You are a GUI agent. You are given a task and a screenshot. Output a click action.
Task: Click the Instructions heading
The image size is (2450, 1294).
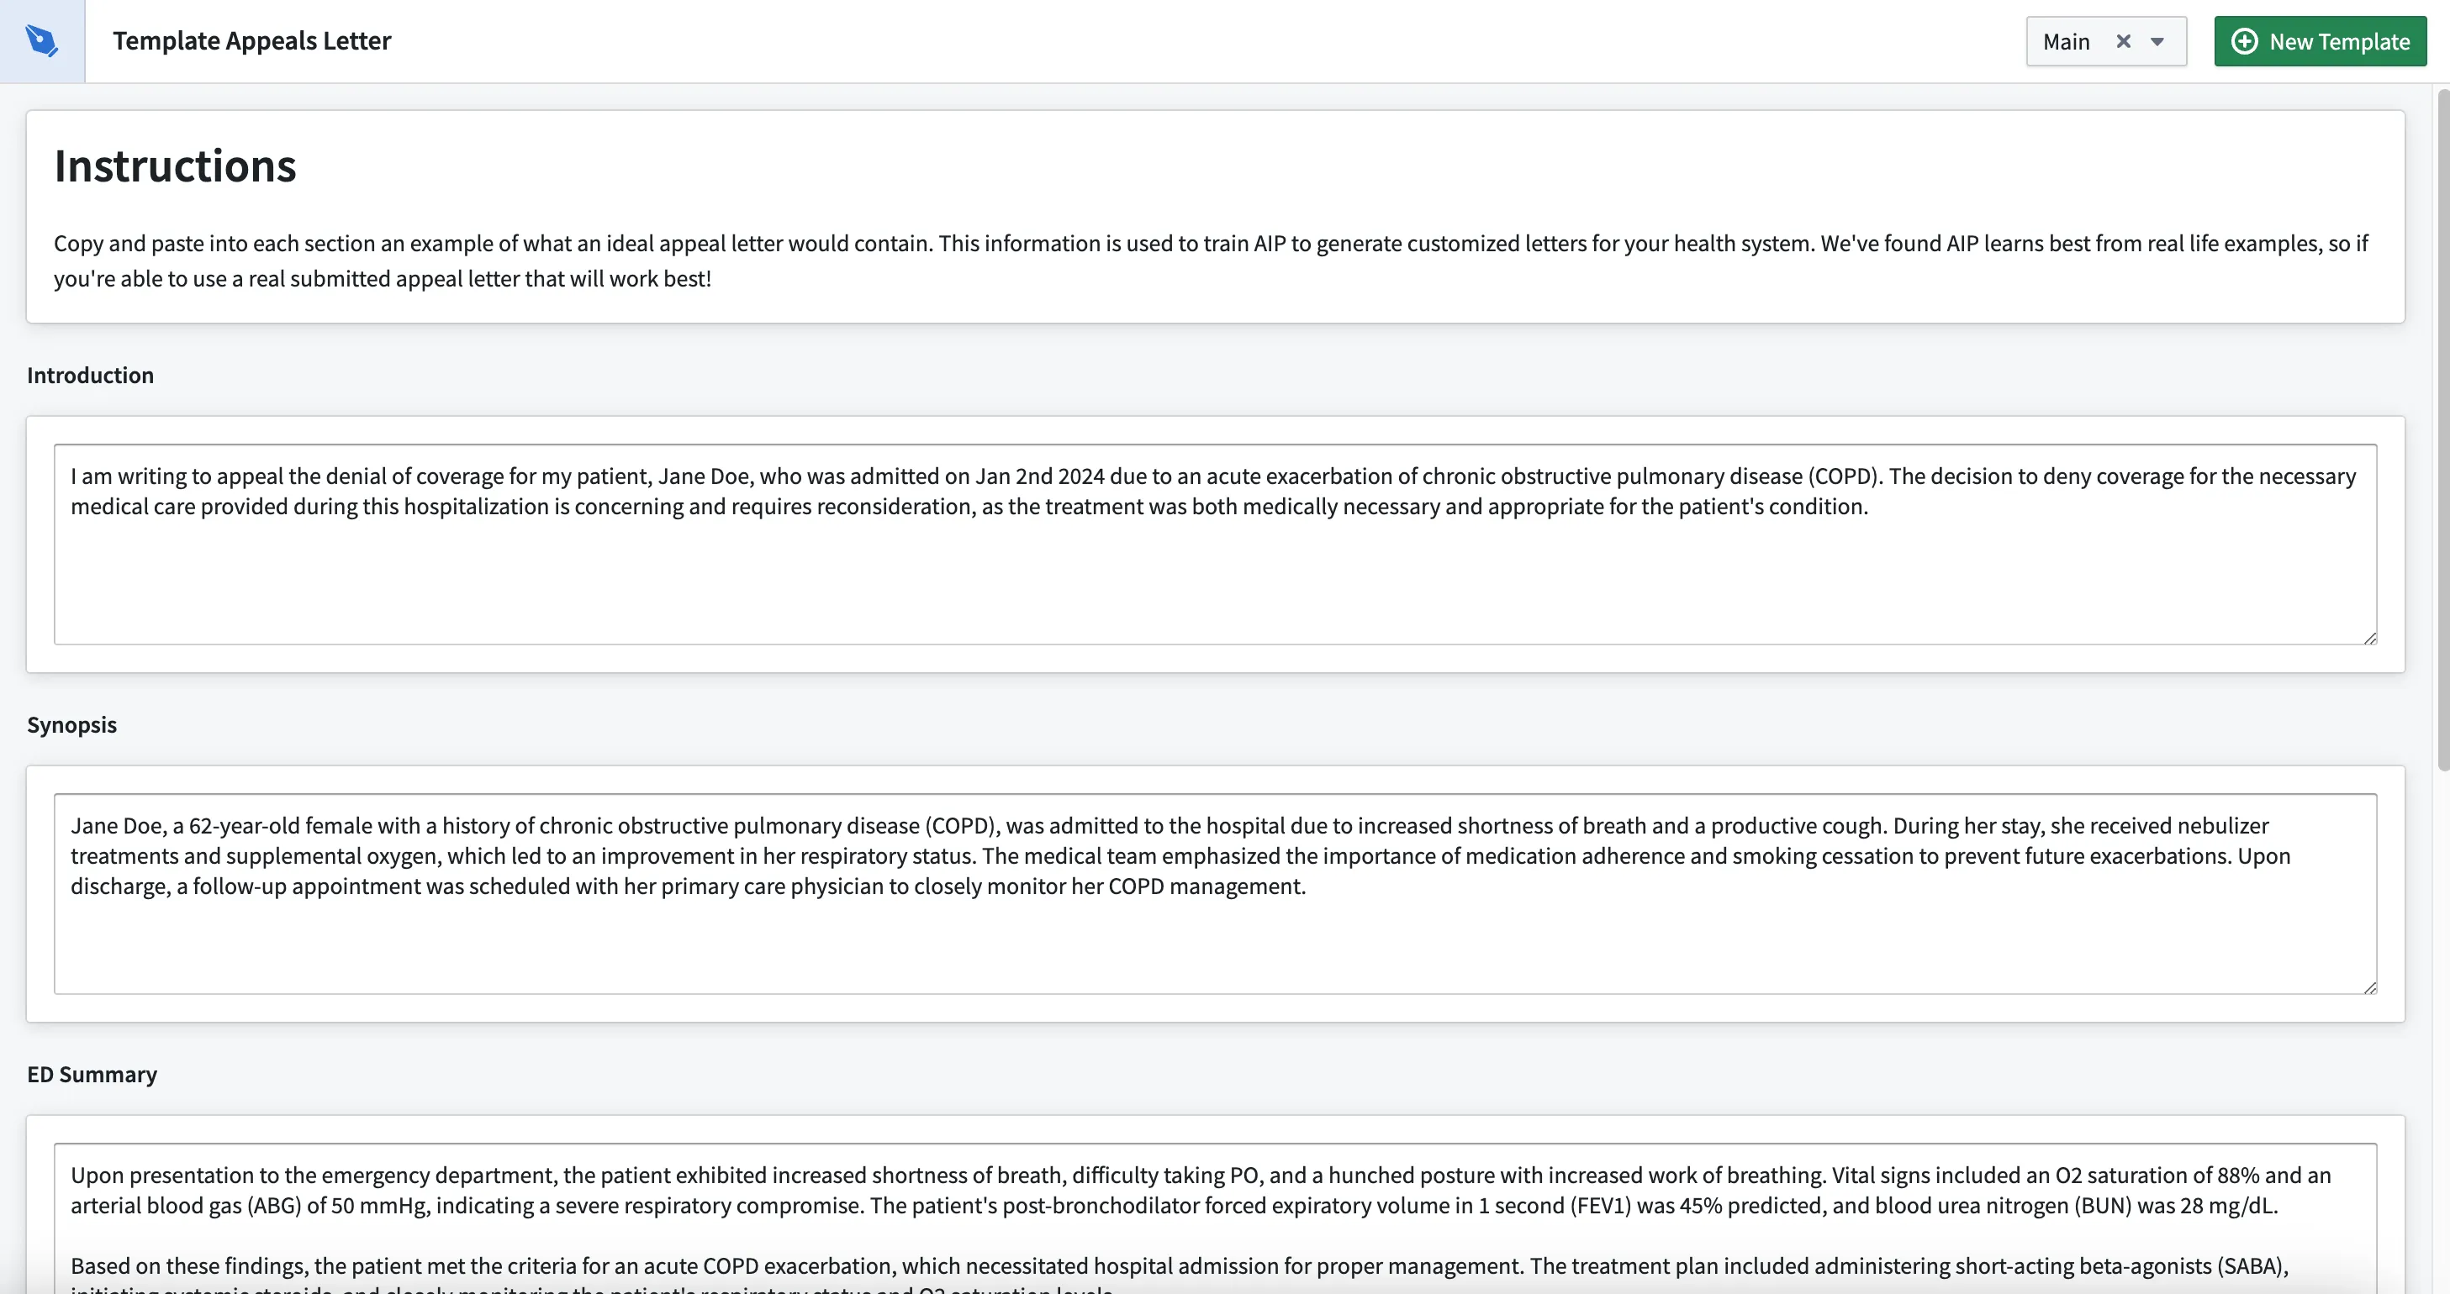click(175, 166)
